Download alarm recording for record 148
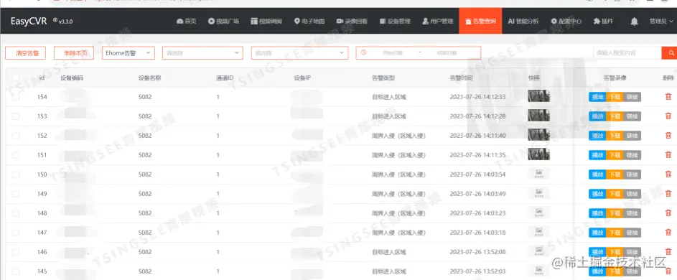The image size is (677, 280). coord(615,213)
